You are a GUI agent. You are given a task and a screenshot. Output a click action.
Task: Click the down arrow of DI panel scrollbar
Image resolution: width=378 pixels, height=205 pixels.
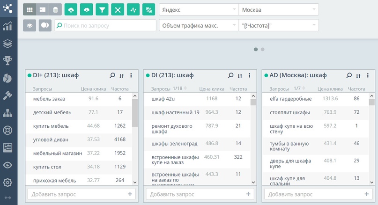click(x=253, y=183)
